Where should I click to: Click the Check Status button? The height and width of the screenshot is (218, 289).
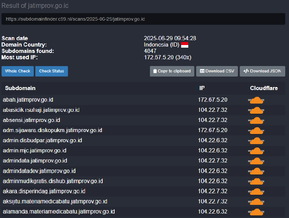pos(51,71)
